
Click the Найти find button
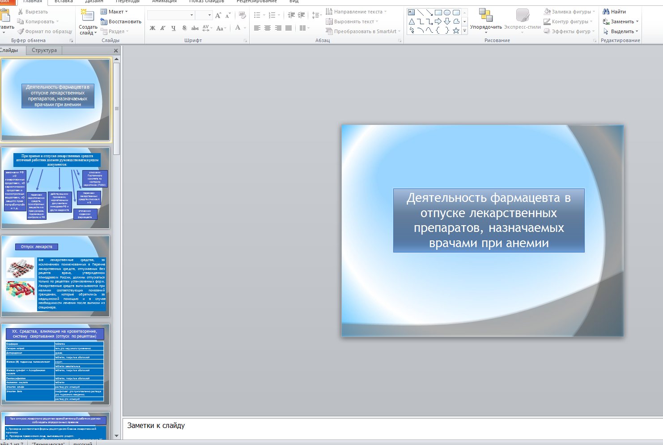click(x=614, y=12)
